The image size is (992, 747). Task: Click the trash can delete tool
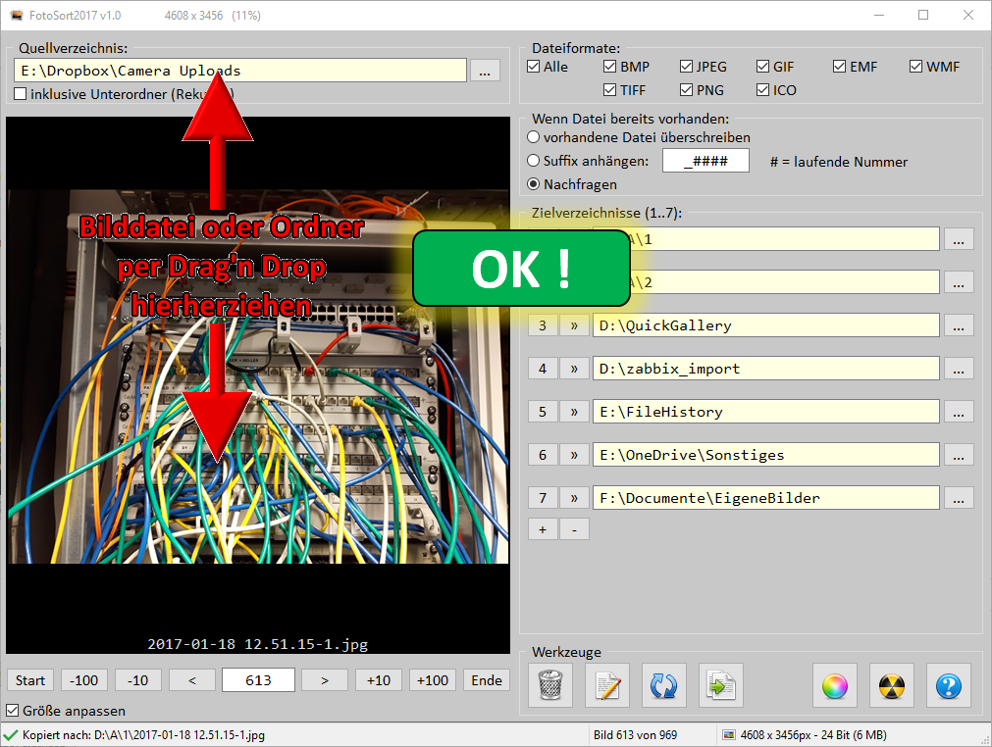point(549,685)
